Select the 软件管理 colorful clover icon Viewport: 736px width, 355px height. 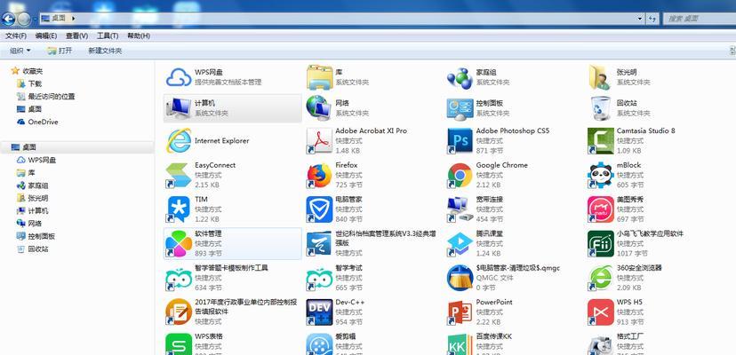click(x=179, y=243)
